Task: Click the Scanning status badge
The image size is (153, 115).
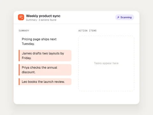Action: click(125, 17)
